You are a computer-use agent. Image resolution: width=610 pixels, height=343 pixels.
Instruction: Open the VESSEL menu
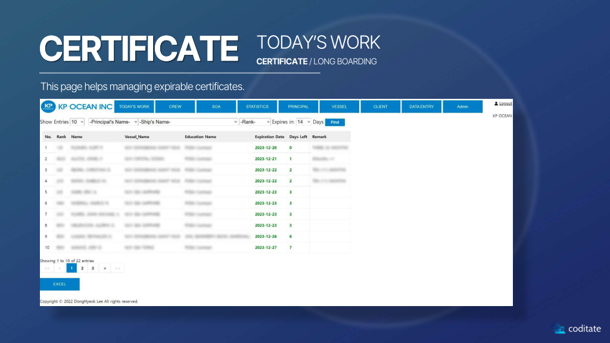coord(340,107)
